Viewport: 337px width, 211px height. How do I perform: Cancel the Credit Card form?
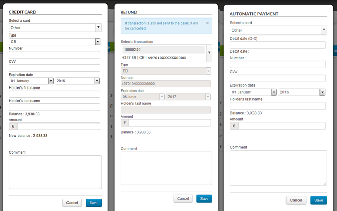tap(72, 203)
